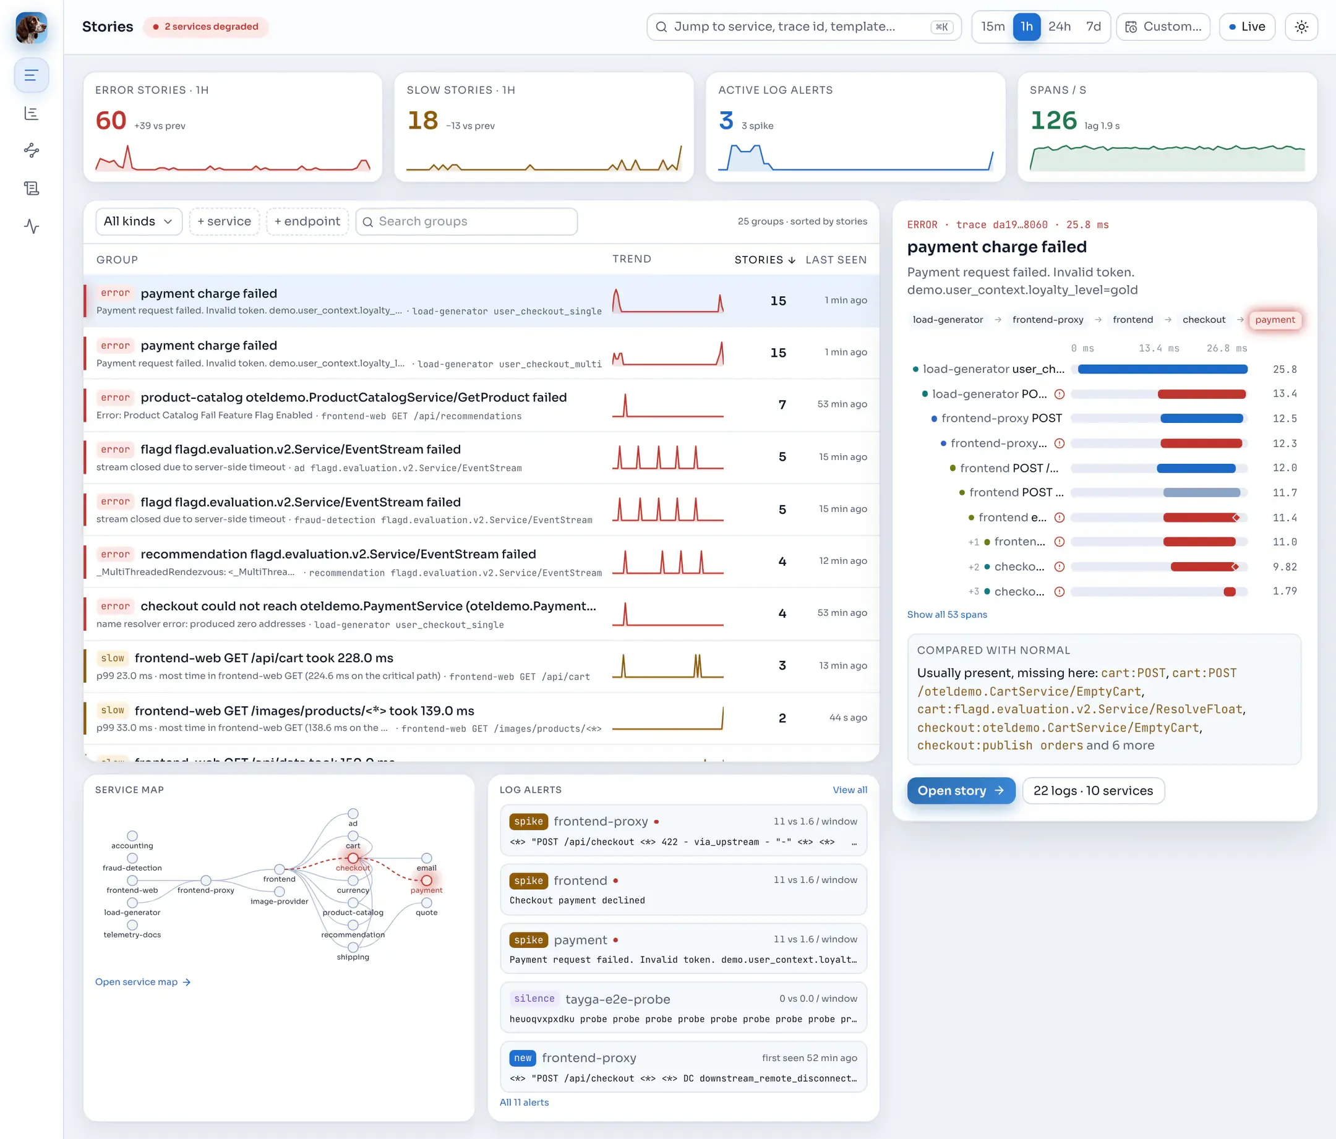Open the Show all 53 spans link
The image size is (1336, 1139).
(x=946, y=614)
